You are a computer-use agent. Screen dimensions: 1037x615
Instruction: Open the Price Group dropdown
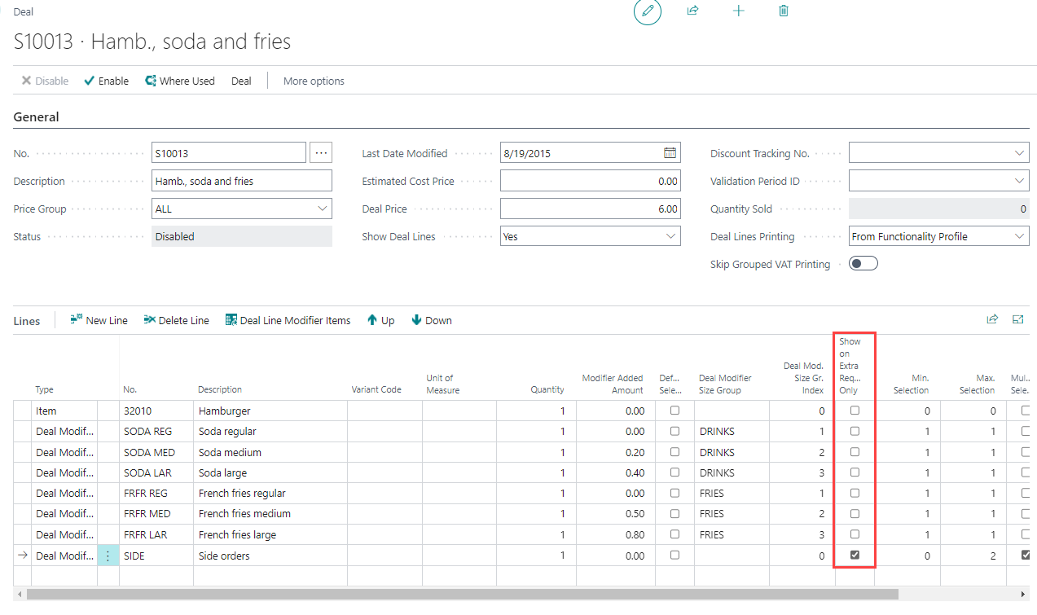pyautogui.click(x=322, y=209)
